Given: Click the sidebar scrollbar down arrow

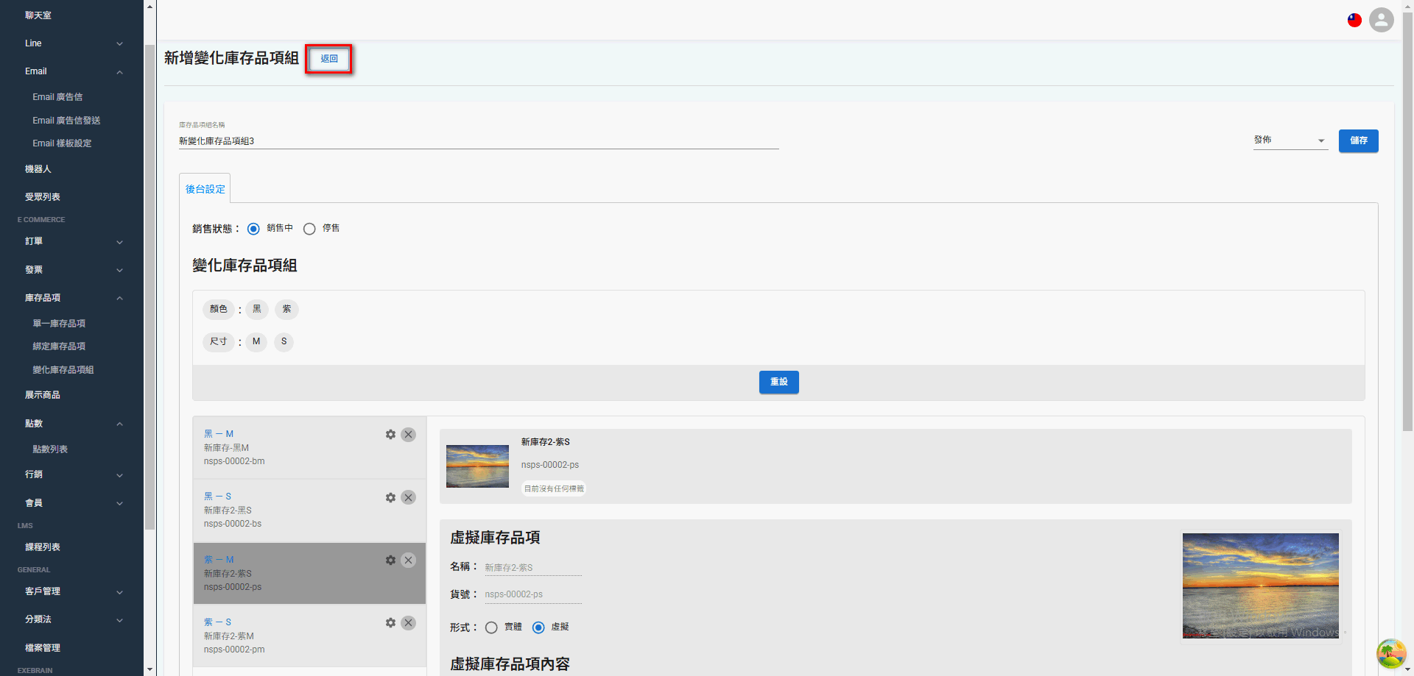Looking at the screenshot, I should pos(150,669).
